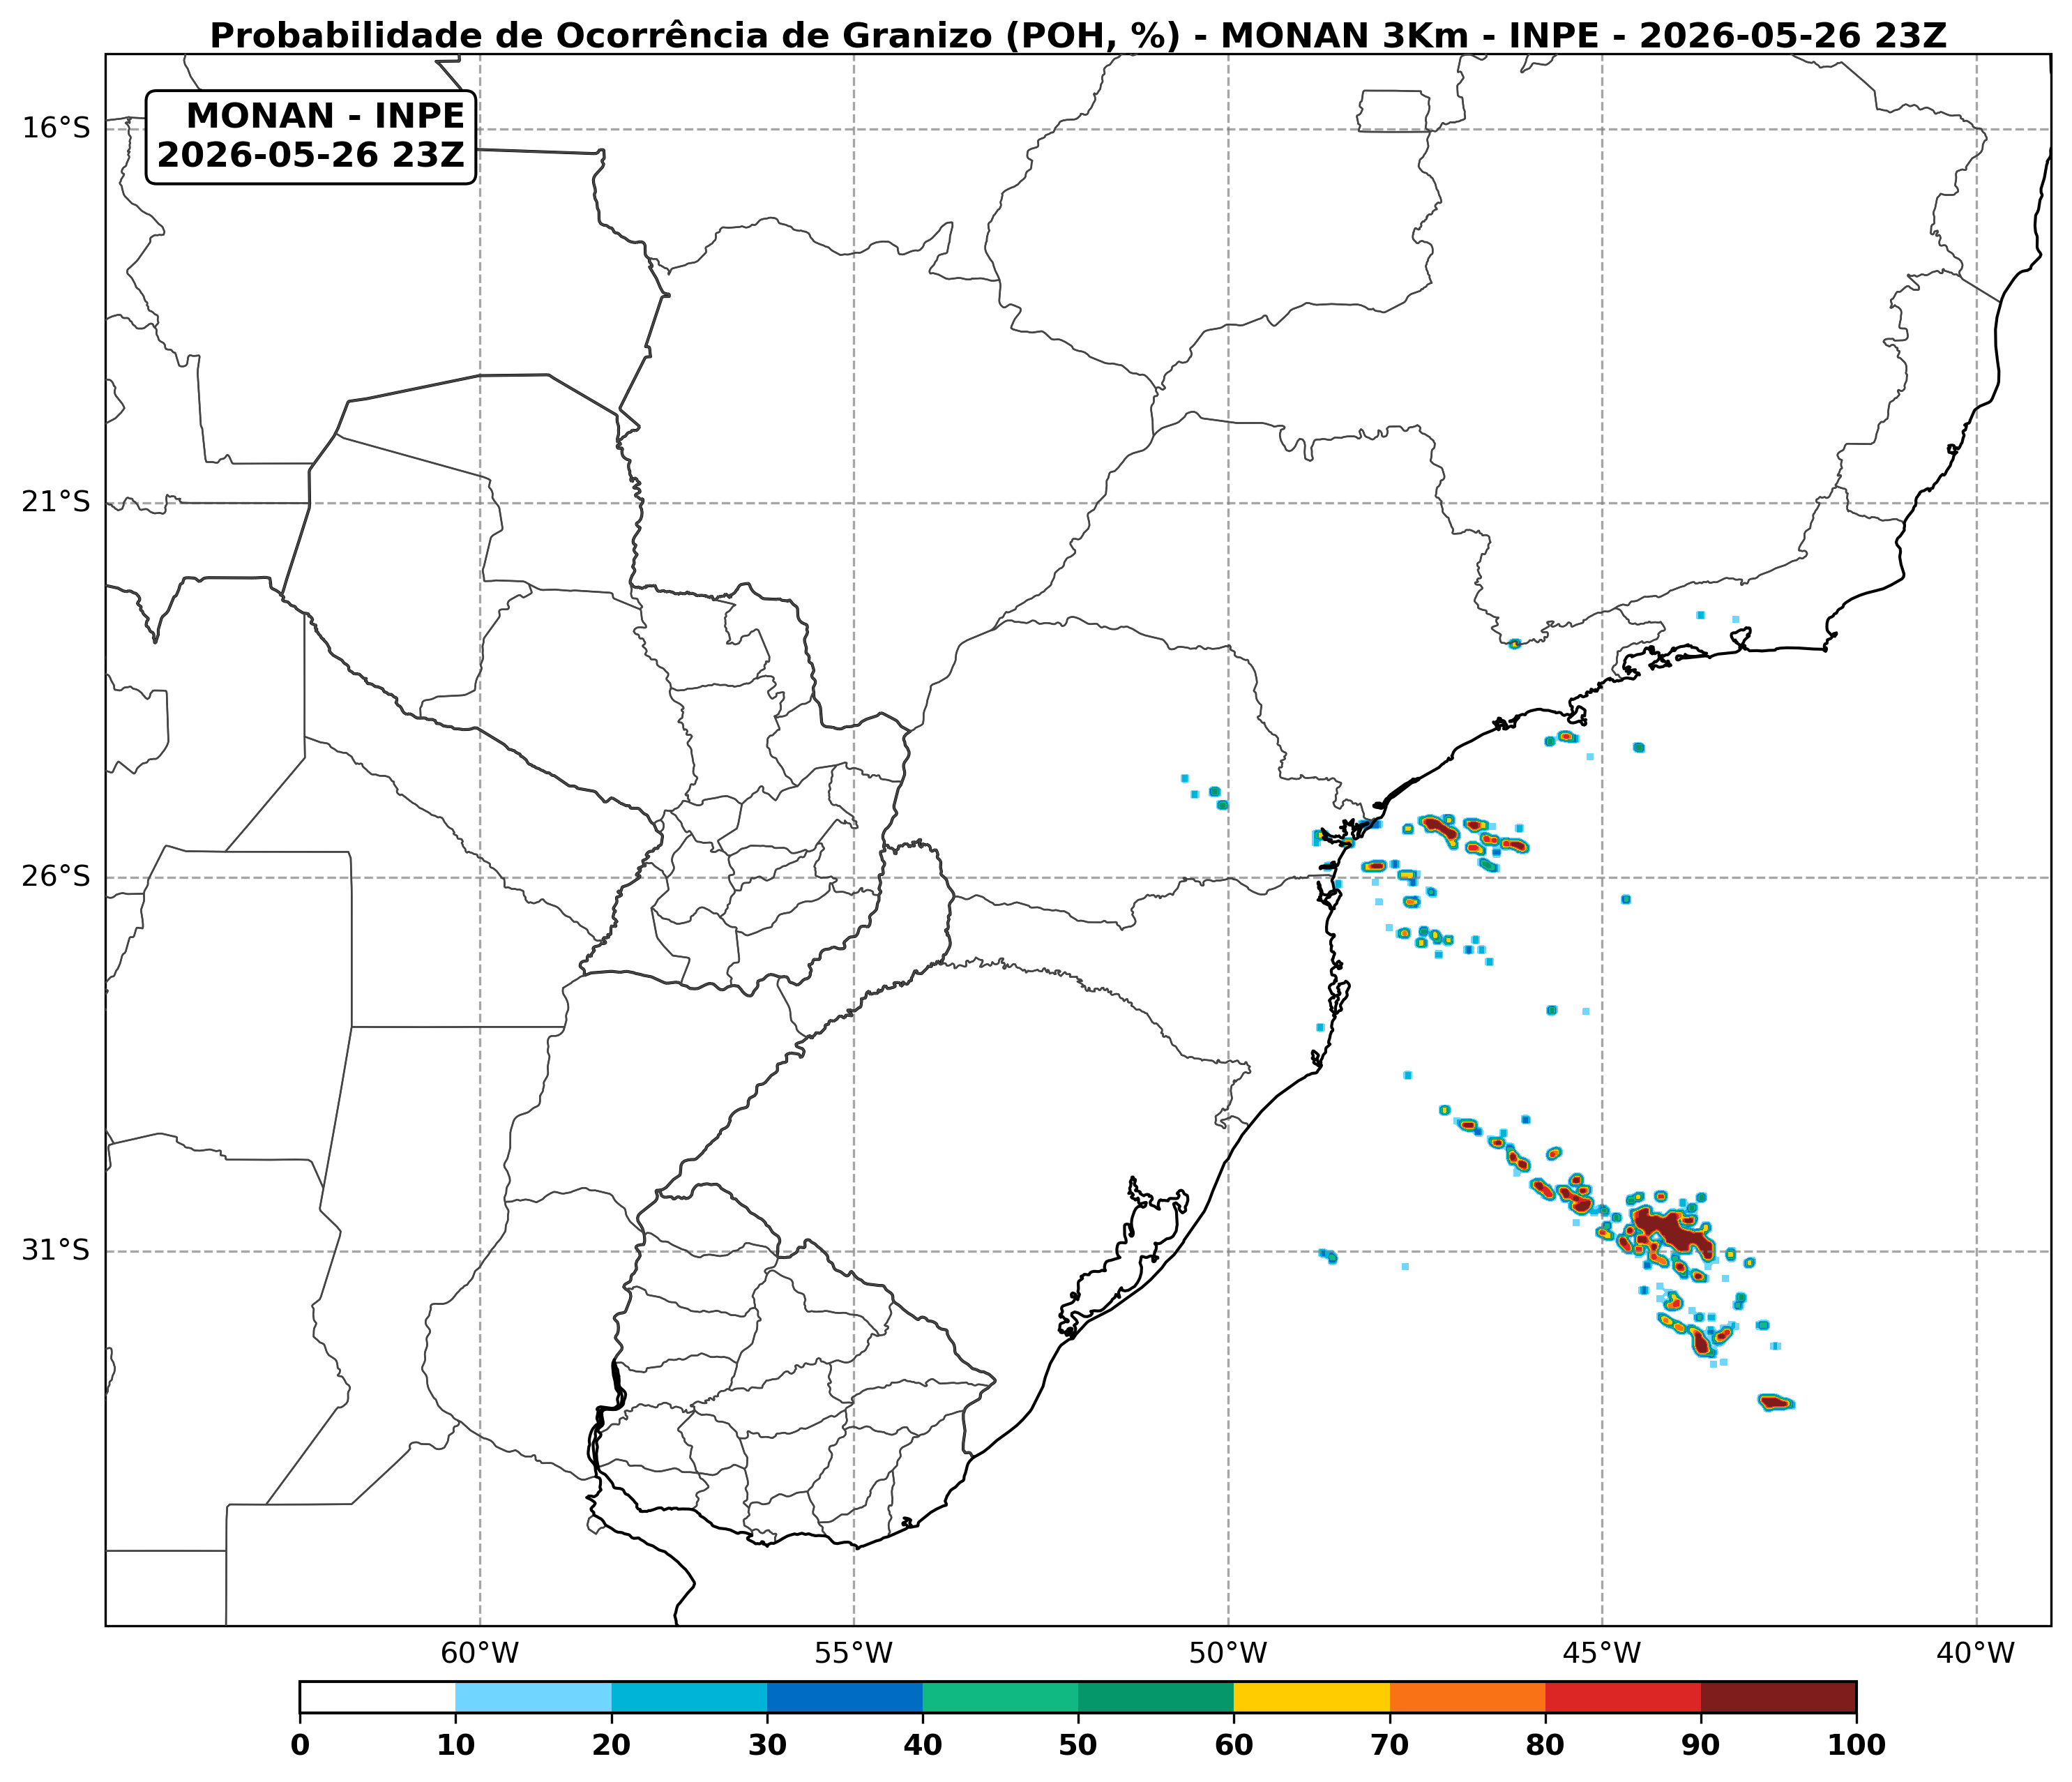Click the 55°W longitude axis label
The height and width of the screenshot is (1782, 2072).
click(x=854, y=1653)
